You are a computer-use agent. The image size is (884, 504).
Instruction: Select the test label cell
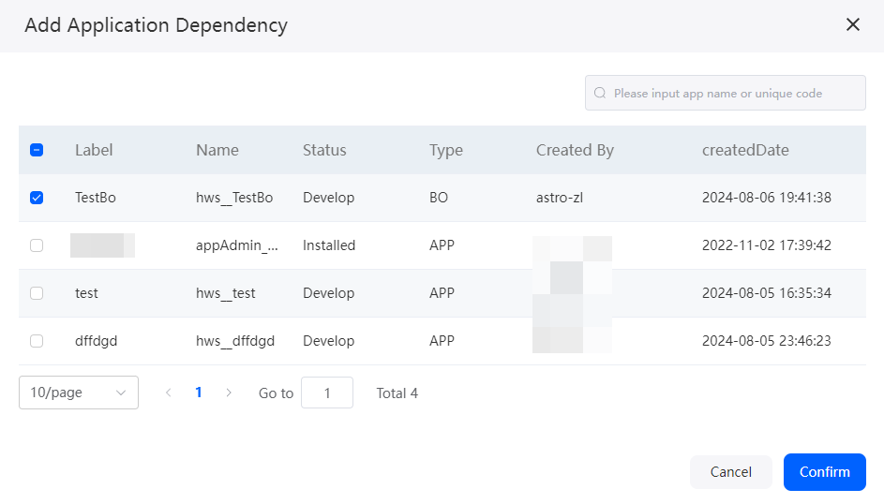86,293
